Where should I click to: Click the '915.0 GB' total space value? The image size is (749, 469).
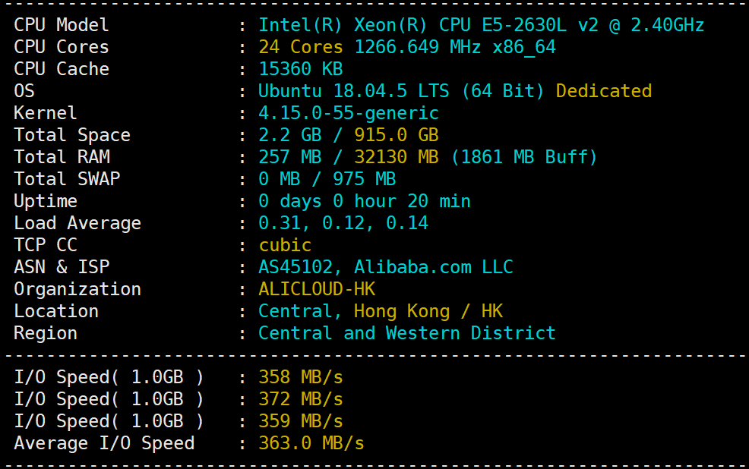point(396,135)
